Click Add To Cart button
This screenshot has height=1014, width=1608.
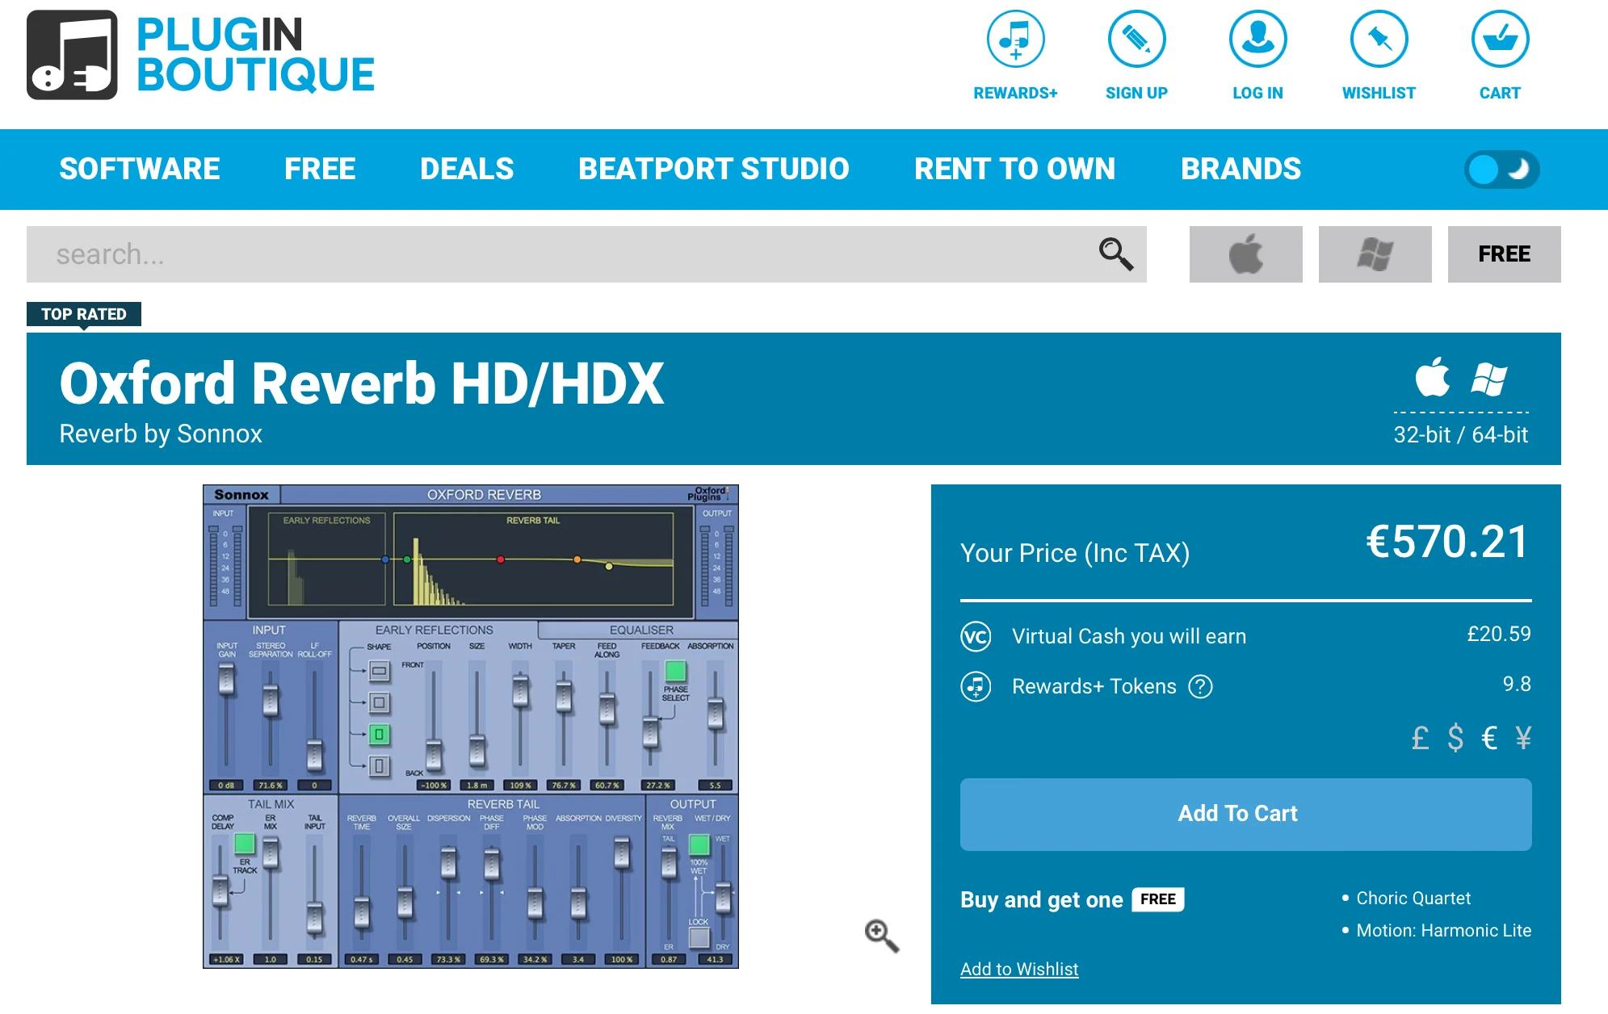(x=1245, y=814)
